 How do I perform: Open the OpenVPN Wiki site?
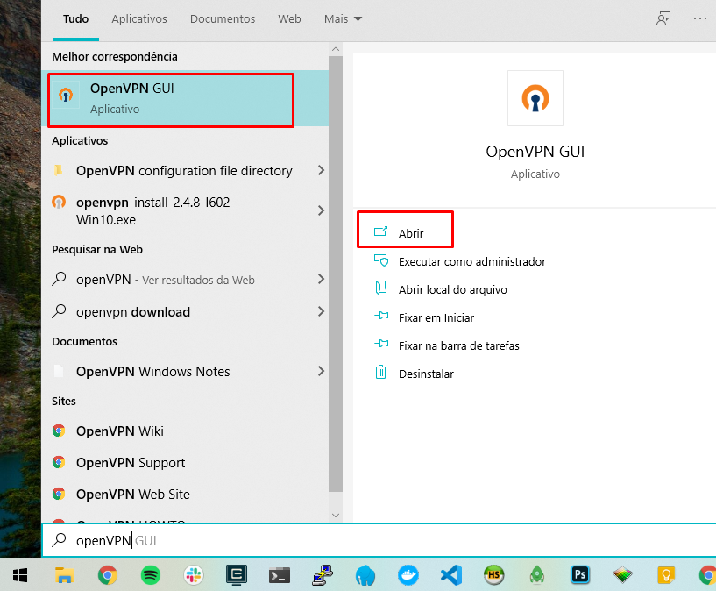(x=120, y=431)
